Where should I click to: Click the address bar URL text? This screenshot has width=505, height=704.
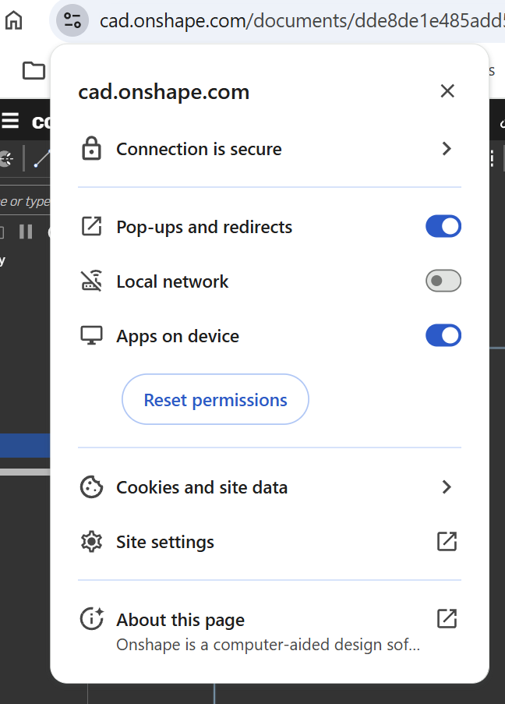[x=296, y=20]
